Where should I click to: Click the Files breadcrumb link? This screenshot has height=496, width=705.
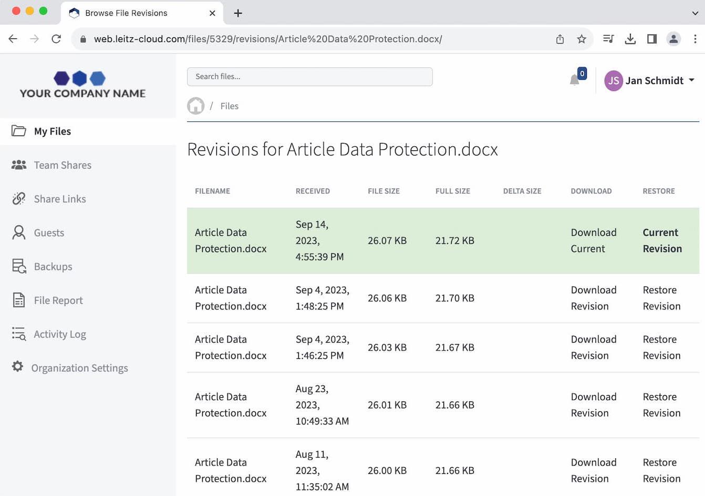tap(229, 106)
